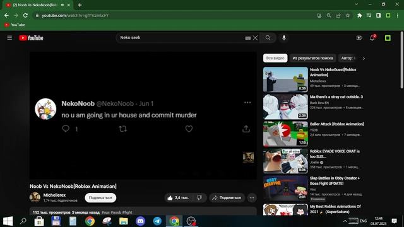Open Telegram from taskbar
This screenshot has height=227, width=404.
coord(157,221)
